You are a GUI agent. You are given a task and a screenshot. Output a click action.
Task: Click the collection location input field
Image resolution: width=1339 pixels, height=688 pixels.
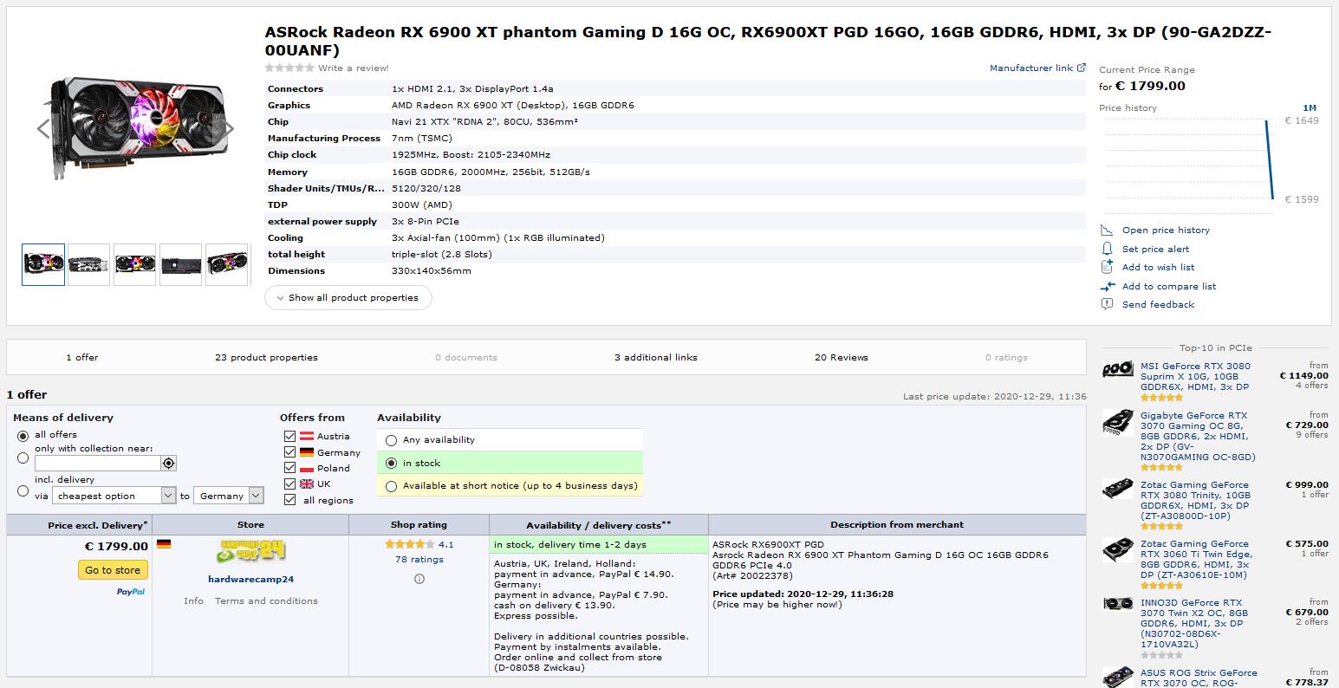pos(97,464)
